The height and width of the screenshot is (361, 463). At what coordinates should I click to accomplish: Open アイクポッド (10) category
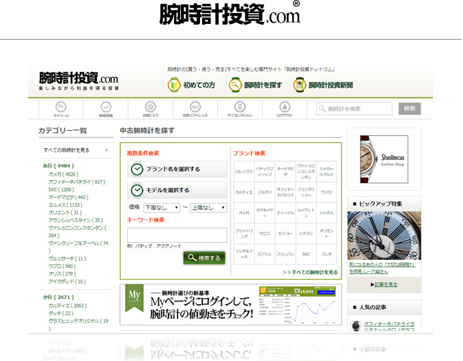tap(67, 282)
